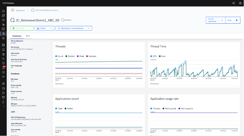This screenshot has height=136, width=244.
Task: Open the user profile icon
Action: [240, 3]
